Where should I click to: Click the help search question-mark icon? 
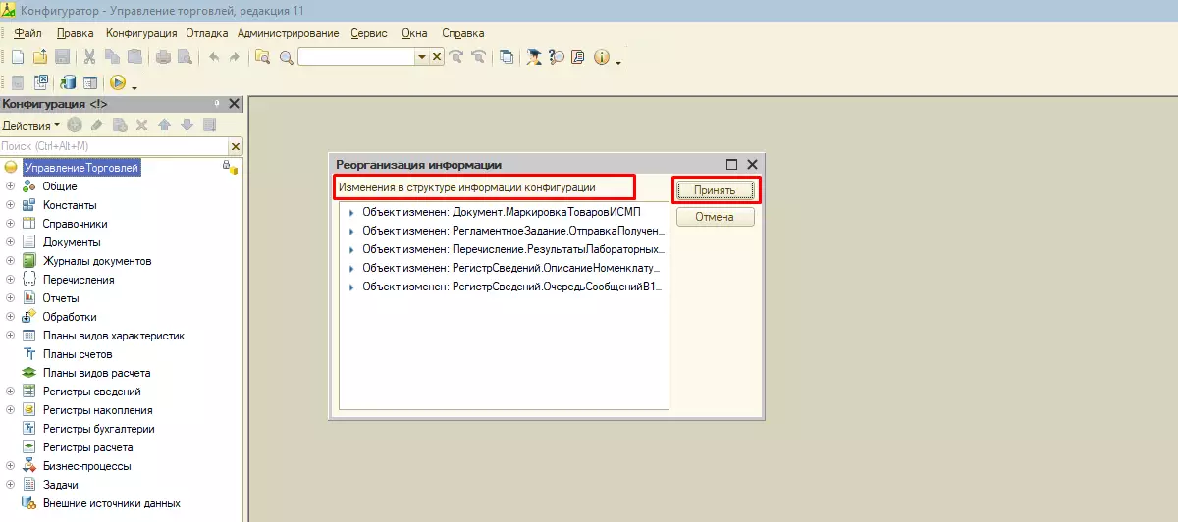click(557, 58)
